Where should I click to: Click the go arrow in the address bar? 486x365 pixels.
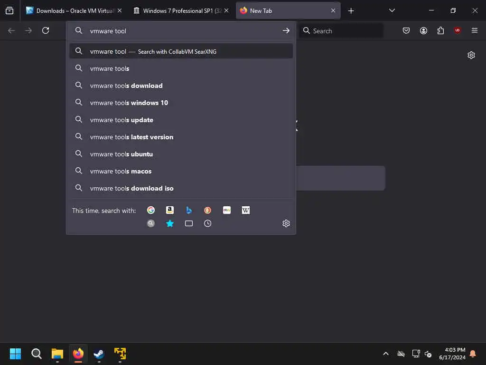pos(286,30)
